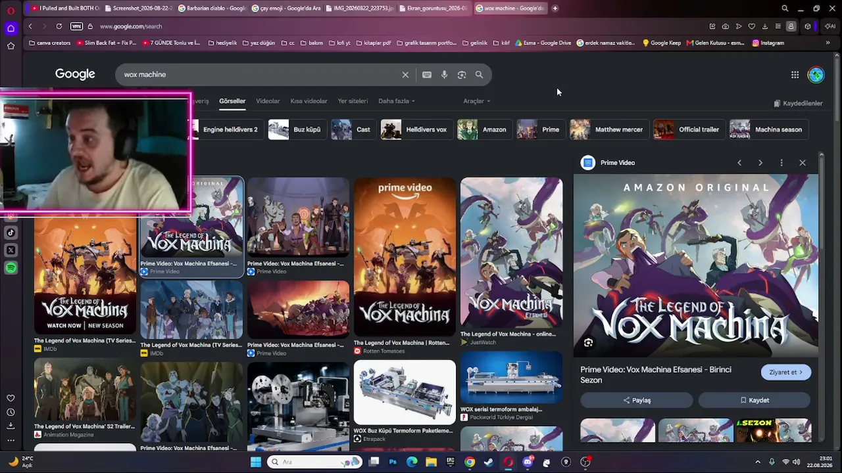Expand the 'Daha fazla' dropdown
Viewport: 842px width, 473px height.
tap(396, 101)
